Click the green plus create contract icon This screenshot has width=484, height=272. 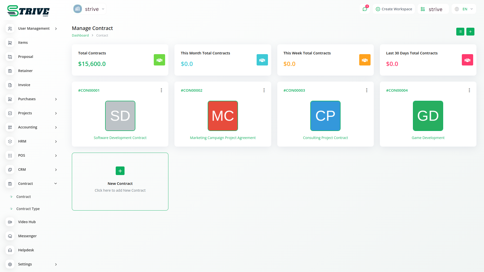click(x=470, y=32)
